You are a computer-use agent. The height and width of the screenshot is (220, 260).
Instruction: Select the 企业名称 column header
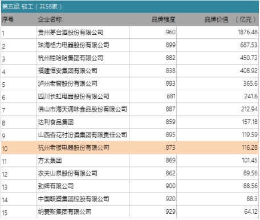point(83,19)
